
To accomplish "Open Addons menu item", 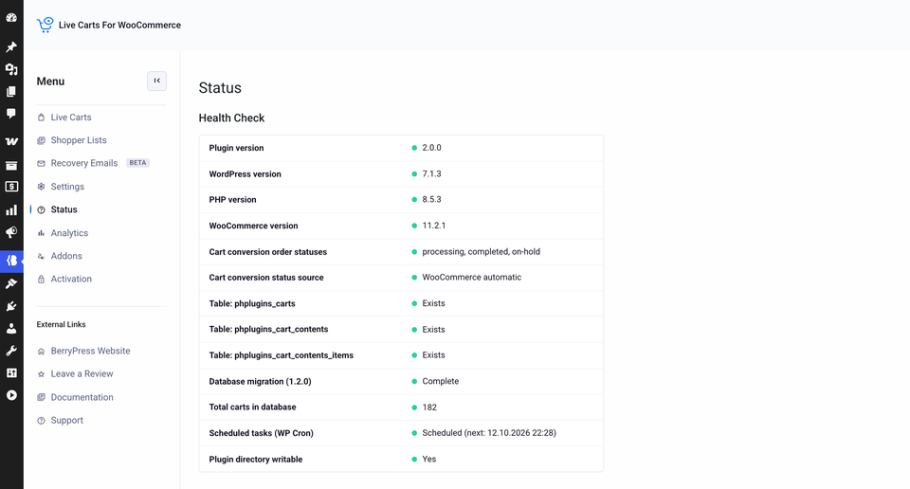I will (x=66, y=256).
